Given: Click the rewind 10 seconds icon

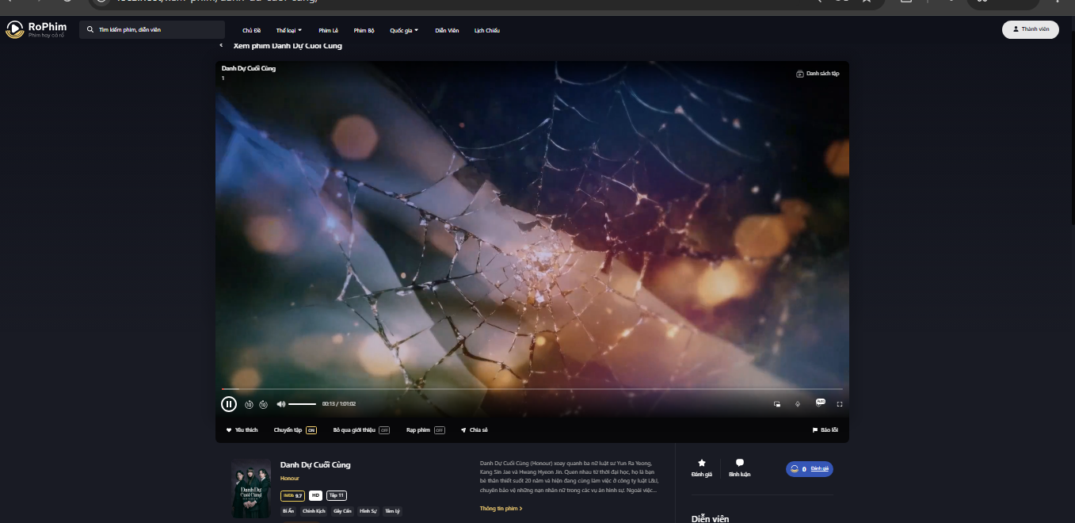Looking at the screenshot, I should [249, 404].
